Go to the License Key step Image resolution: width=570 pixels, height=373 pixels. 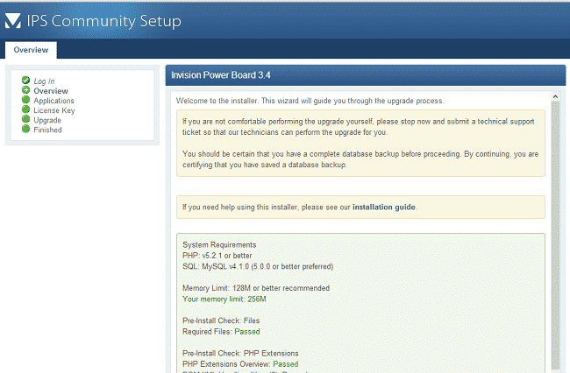54,110
